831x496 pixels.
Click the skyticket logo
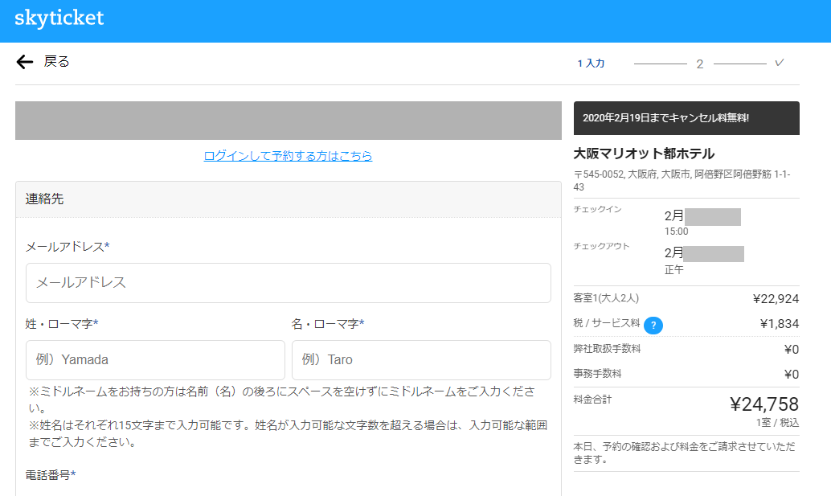[59, 18]
